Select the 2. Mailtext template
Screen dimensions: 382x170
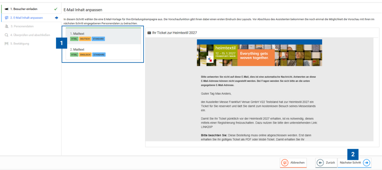coord(103,52)
